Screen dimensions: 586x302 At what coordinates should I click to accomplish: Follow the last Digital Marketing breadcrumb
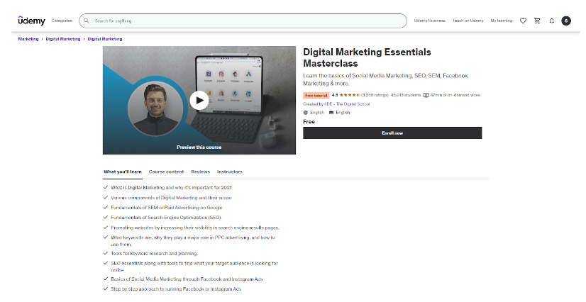coord(105,39)
